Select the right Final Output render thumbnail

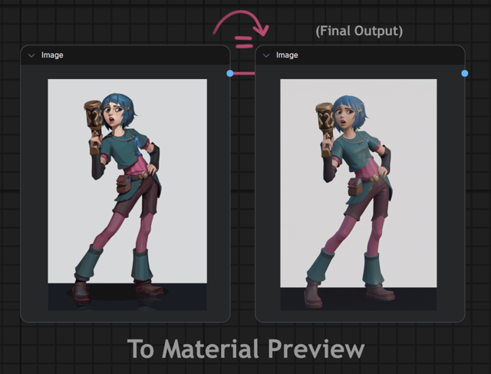pyautogui.click(x=358, y=195)
